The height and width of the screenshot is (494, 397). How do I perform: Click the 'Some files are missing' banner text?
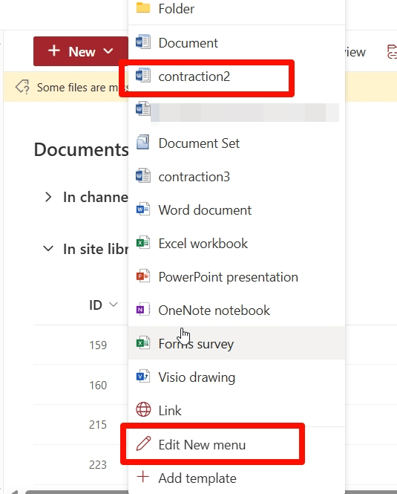tap(82, 87)
